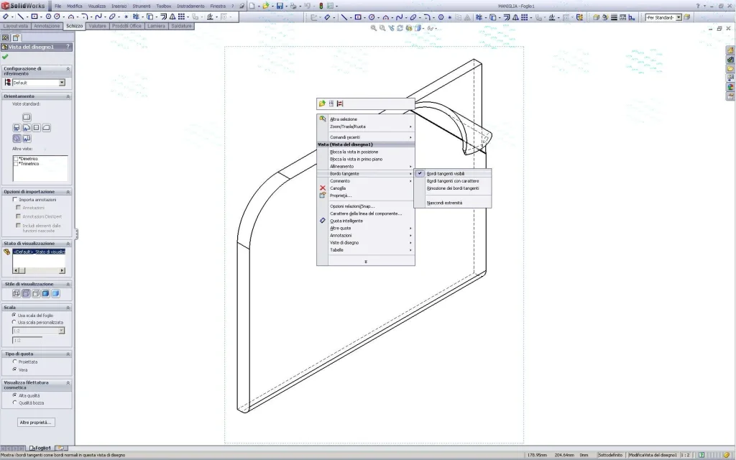Click the red X Cancella icon in the context menu
Image resolution: width=736 pixels, height=460 pixels.
(323, 188)
